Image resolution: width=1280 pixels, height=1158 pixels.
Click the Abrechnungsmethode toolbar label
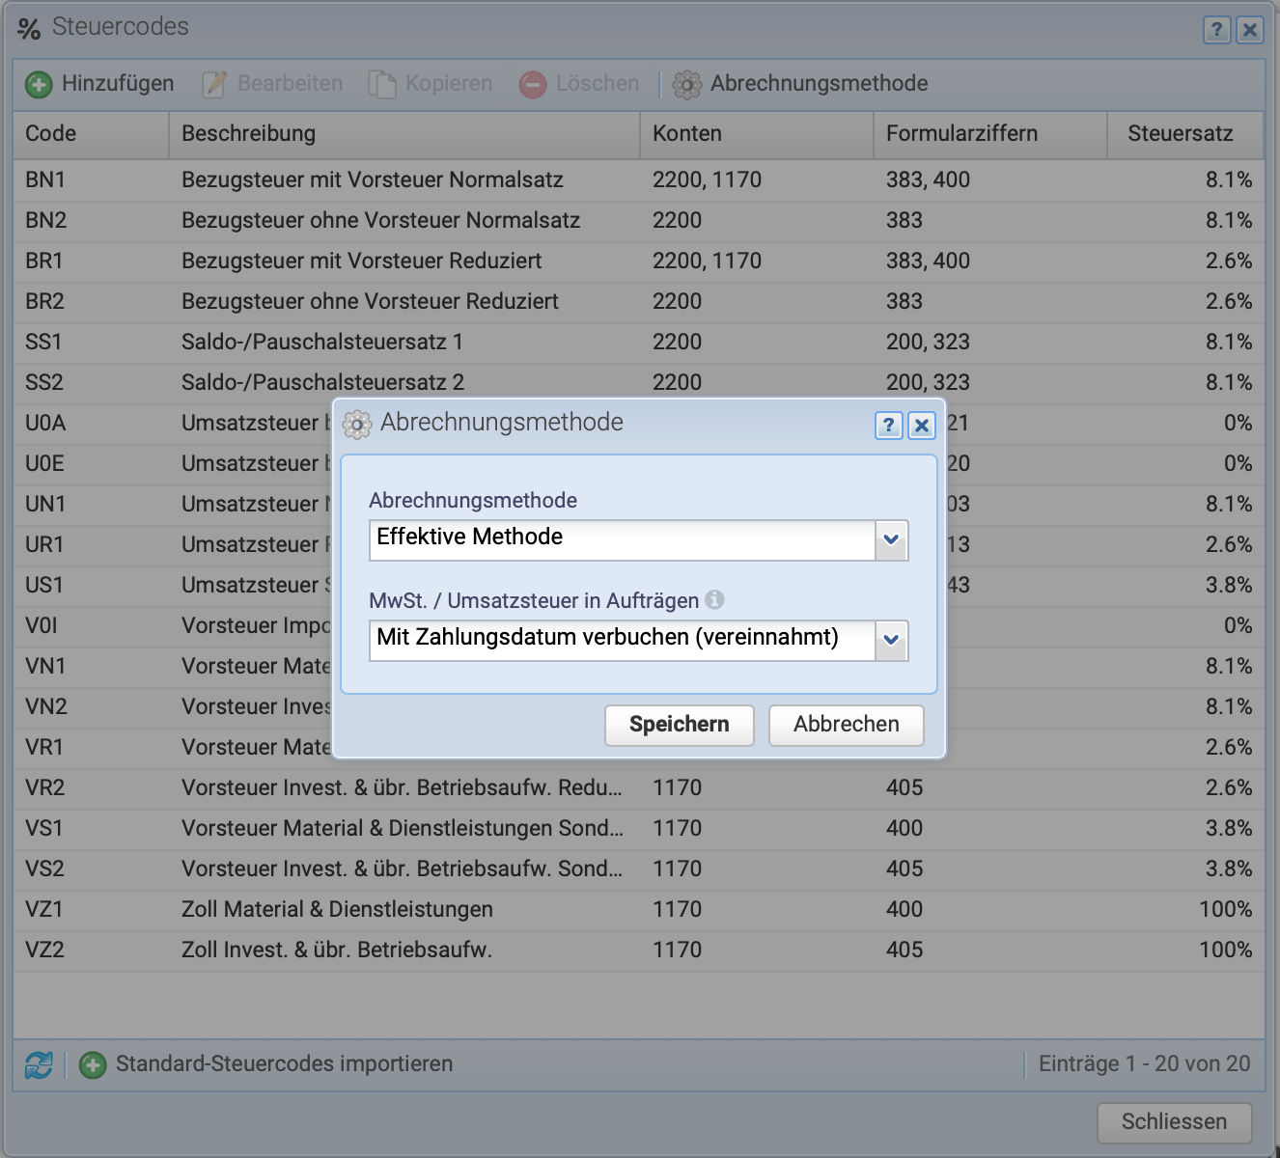click(820, 84)
